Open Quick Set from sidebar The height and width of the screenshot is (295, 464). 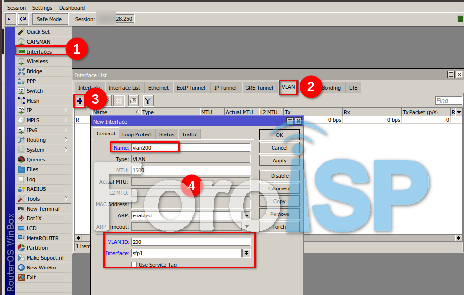(38, 32)
